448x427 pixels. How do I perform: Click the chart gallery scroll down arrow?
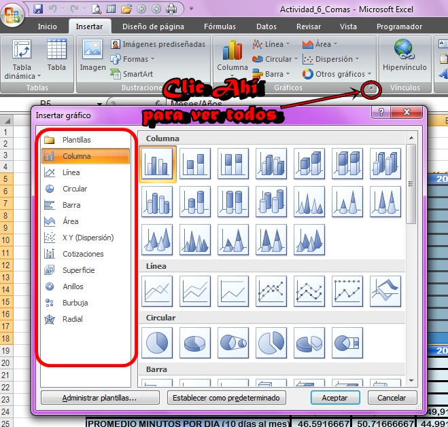(x=411, y=381)
